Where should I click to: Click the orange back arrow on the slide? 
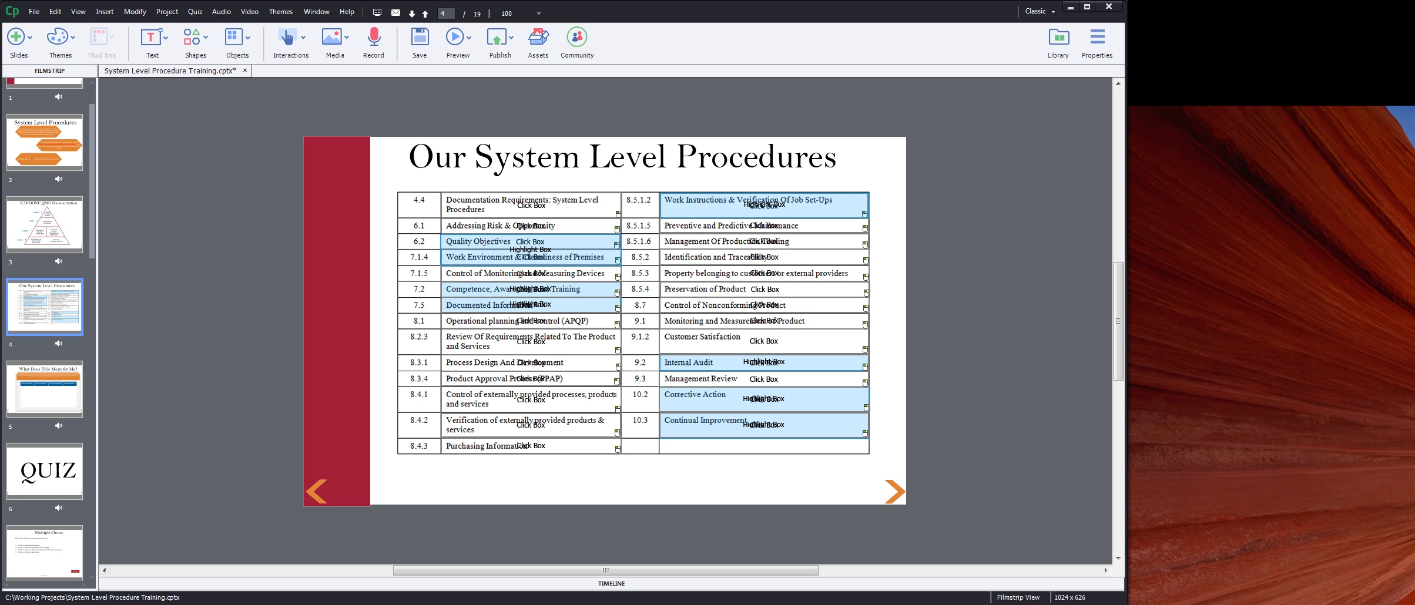[317, 492]
